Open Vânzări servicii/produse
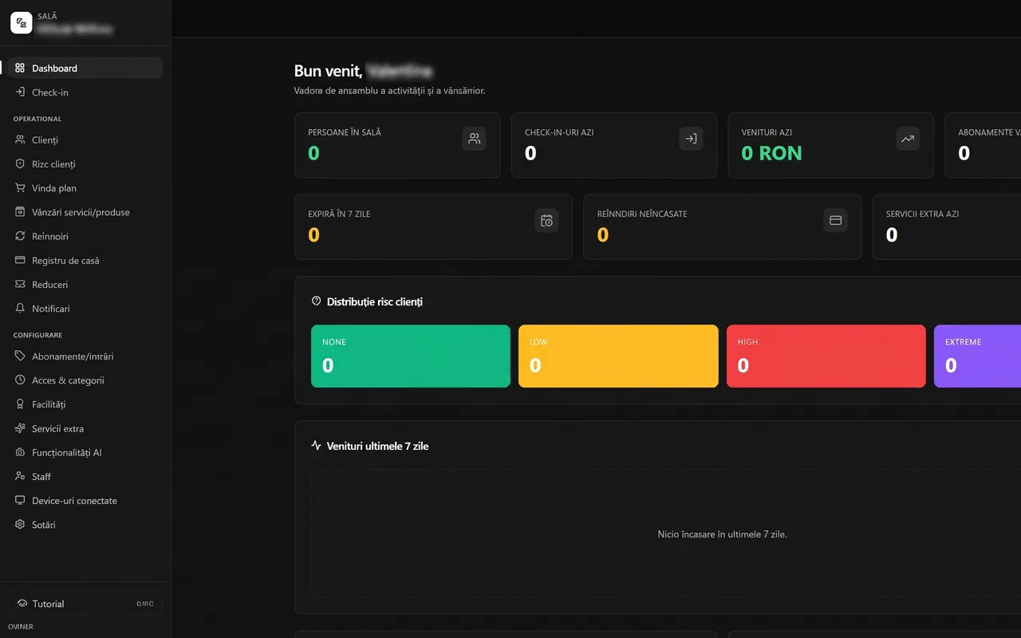The width and height of the screenshot is (1021, 638). coord(85,212)
